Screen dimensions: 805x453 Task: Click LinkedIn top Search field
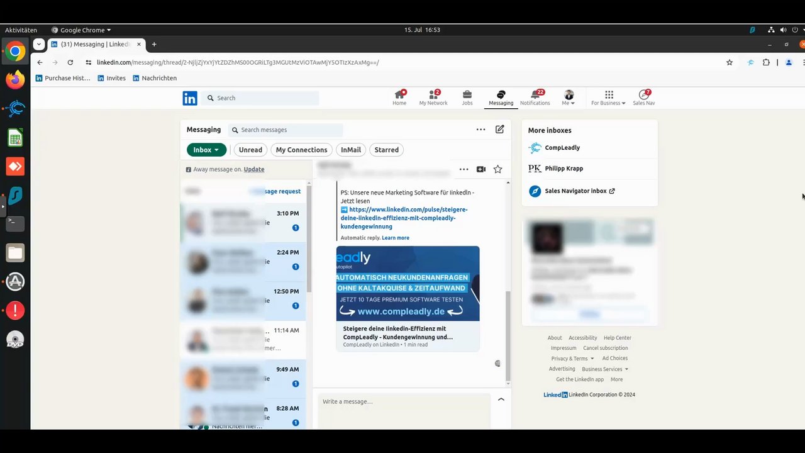[260, 98]
